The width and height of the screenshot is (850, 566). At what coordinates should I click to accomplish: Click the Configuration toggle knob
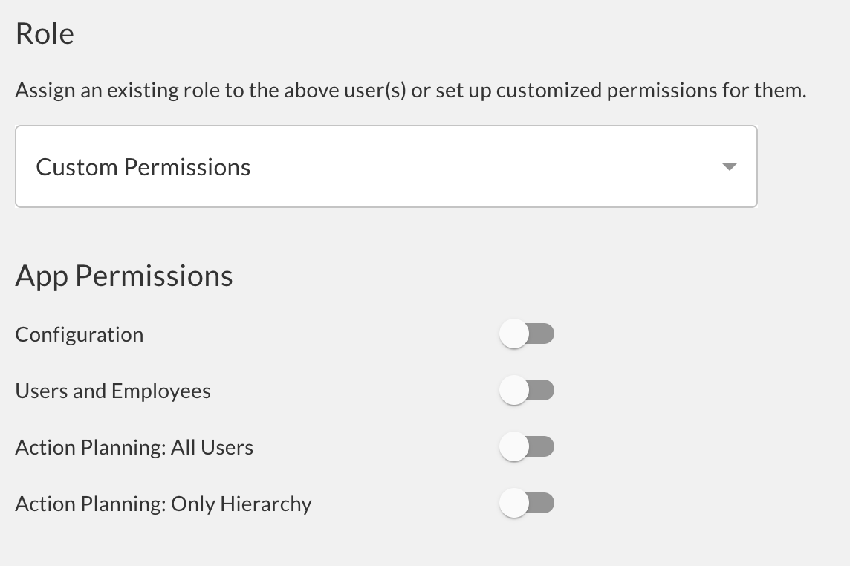click(x=513, y=334)
